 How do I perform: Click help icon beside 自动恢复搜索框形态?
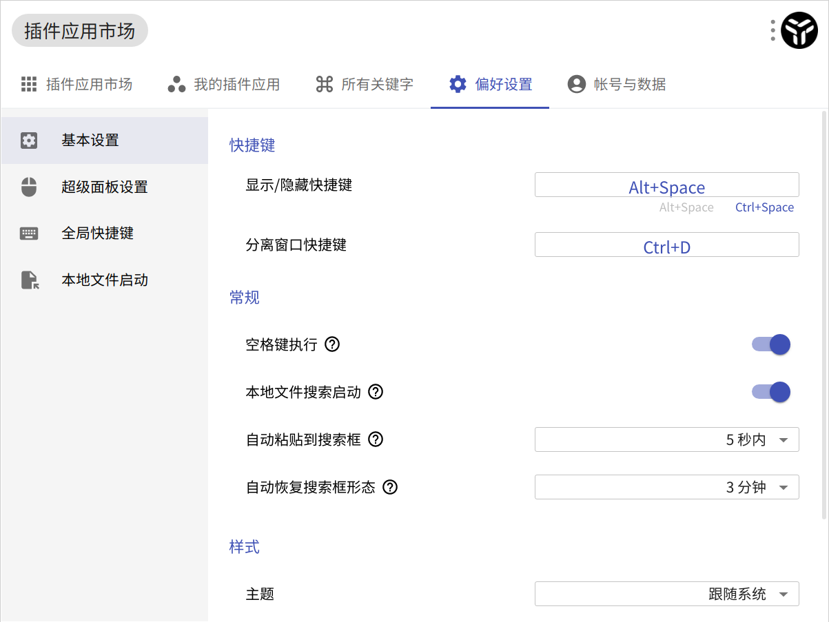pos(390,487)
